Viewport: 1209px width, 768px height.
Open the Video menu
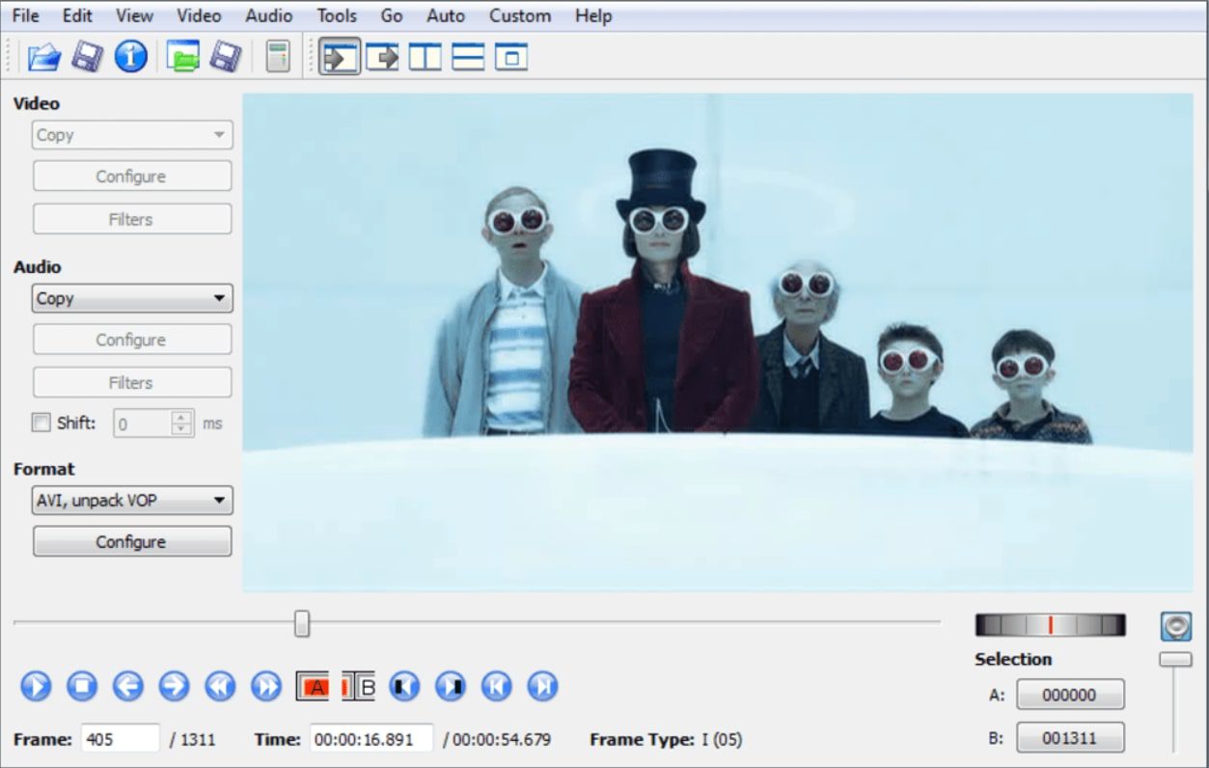pos(199,16)
